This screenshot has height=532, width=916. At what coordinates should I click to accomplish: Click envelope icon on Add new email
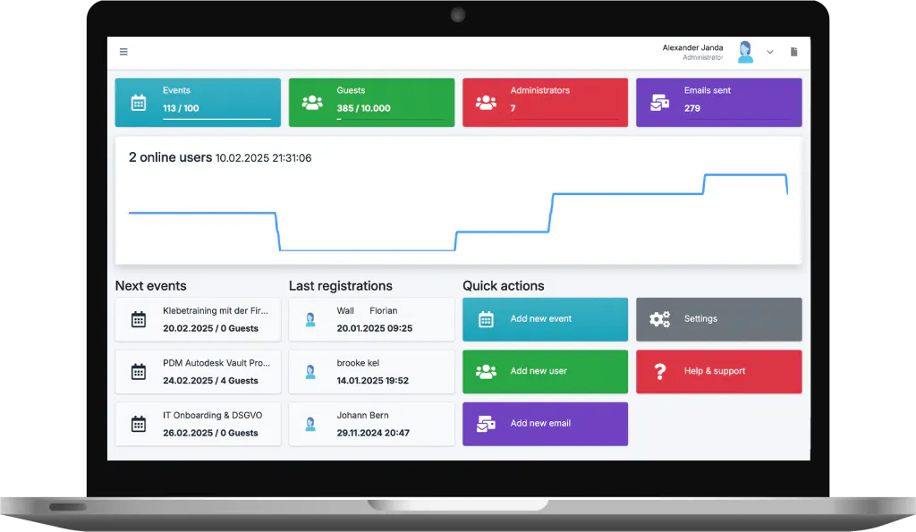(486, 424)
